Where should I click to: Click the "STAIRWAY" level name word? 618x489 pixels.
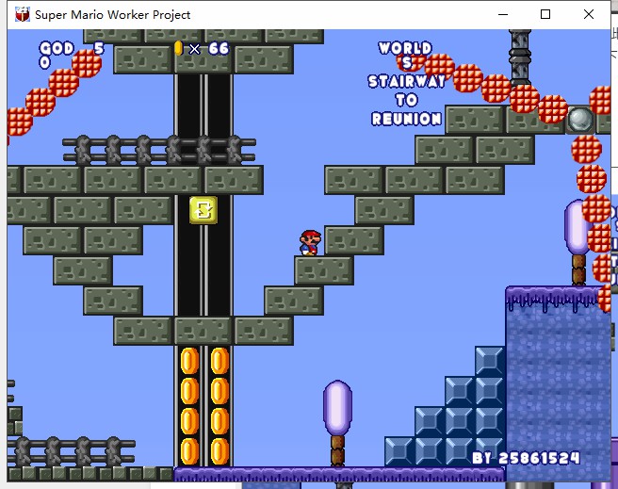pyautogui.click(x=407, y=82)
